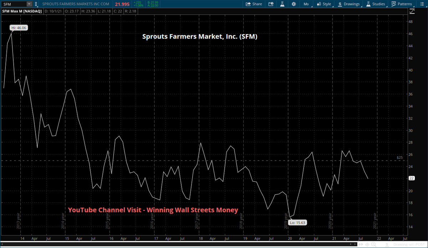Image resolution: width=428 pixels, height=248 pixels.
Task: Click the current price 22 axis label
Action: (x=411, y=179)
